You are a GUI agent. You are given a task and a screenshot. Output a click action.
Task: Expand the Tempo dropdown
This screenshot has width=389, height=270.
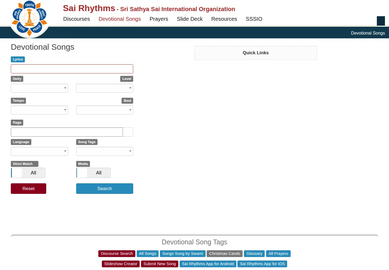click(x=39, y=110)
